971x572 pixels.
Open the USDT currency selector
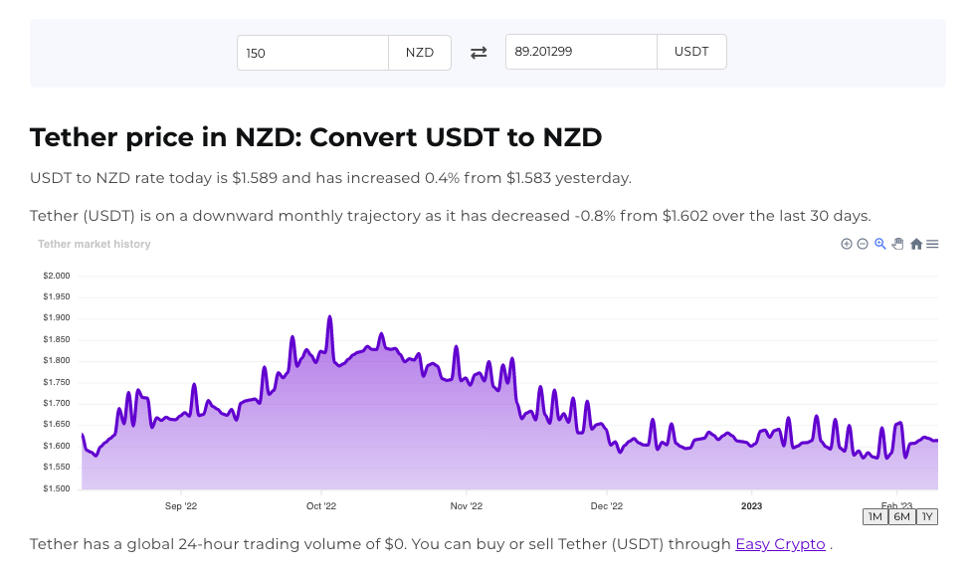click(691, 52)
